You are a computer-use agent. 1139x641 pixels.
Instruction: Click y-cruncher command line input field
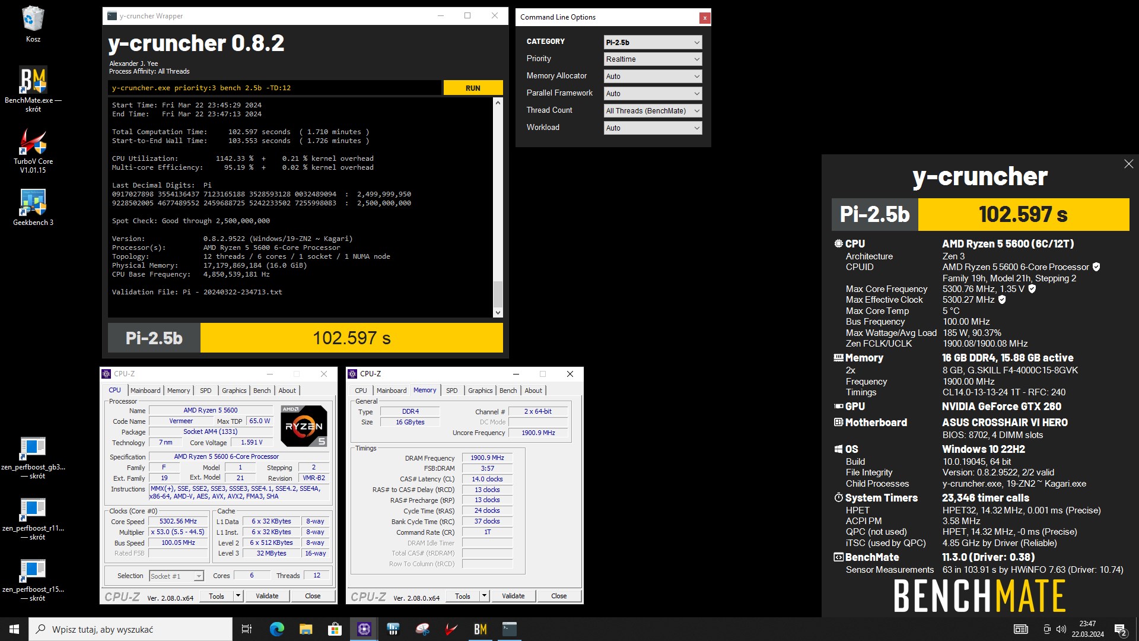click(275, 88)
